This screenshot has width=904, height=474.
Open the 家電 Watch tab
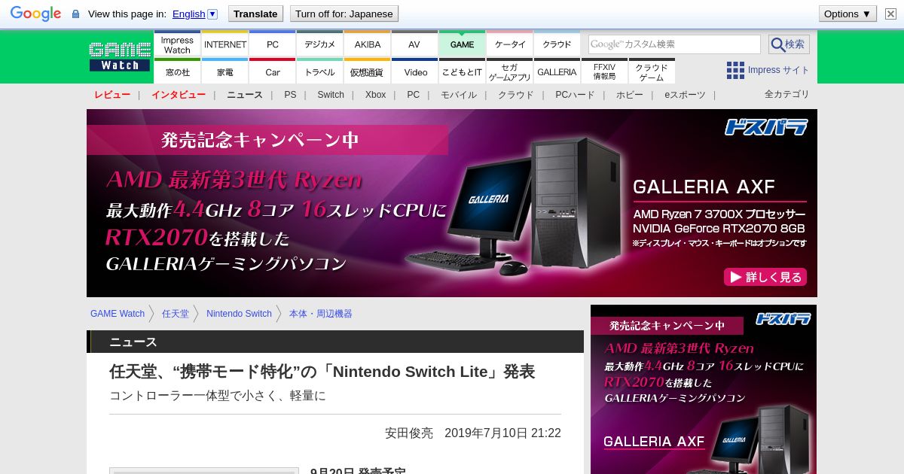pyautogui.click(x=225, y=71)
